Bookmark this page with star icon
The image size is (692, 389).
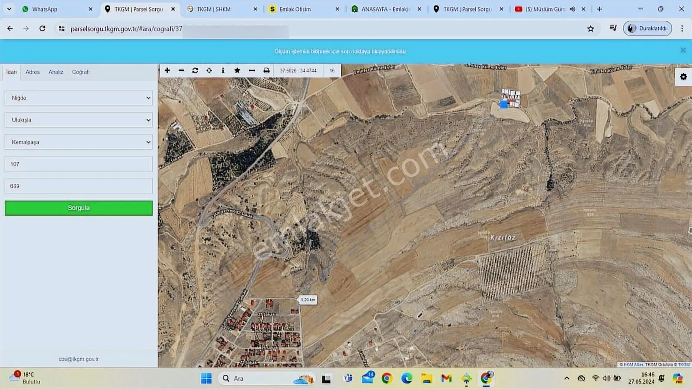[591, 29]
